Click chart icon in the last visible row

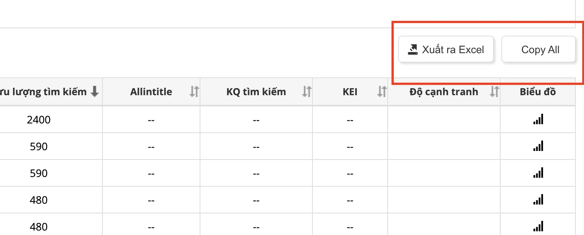[538, 226]
